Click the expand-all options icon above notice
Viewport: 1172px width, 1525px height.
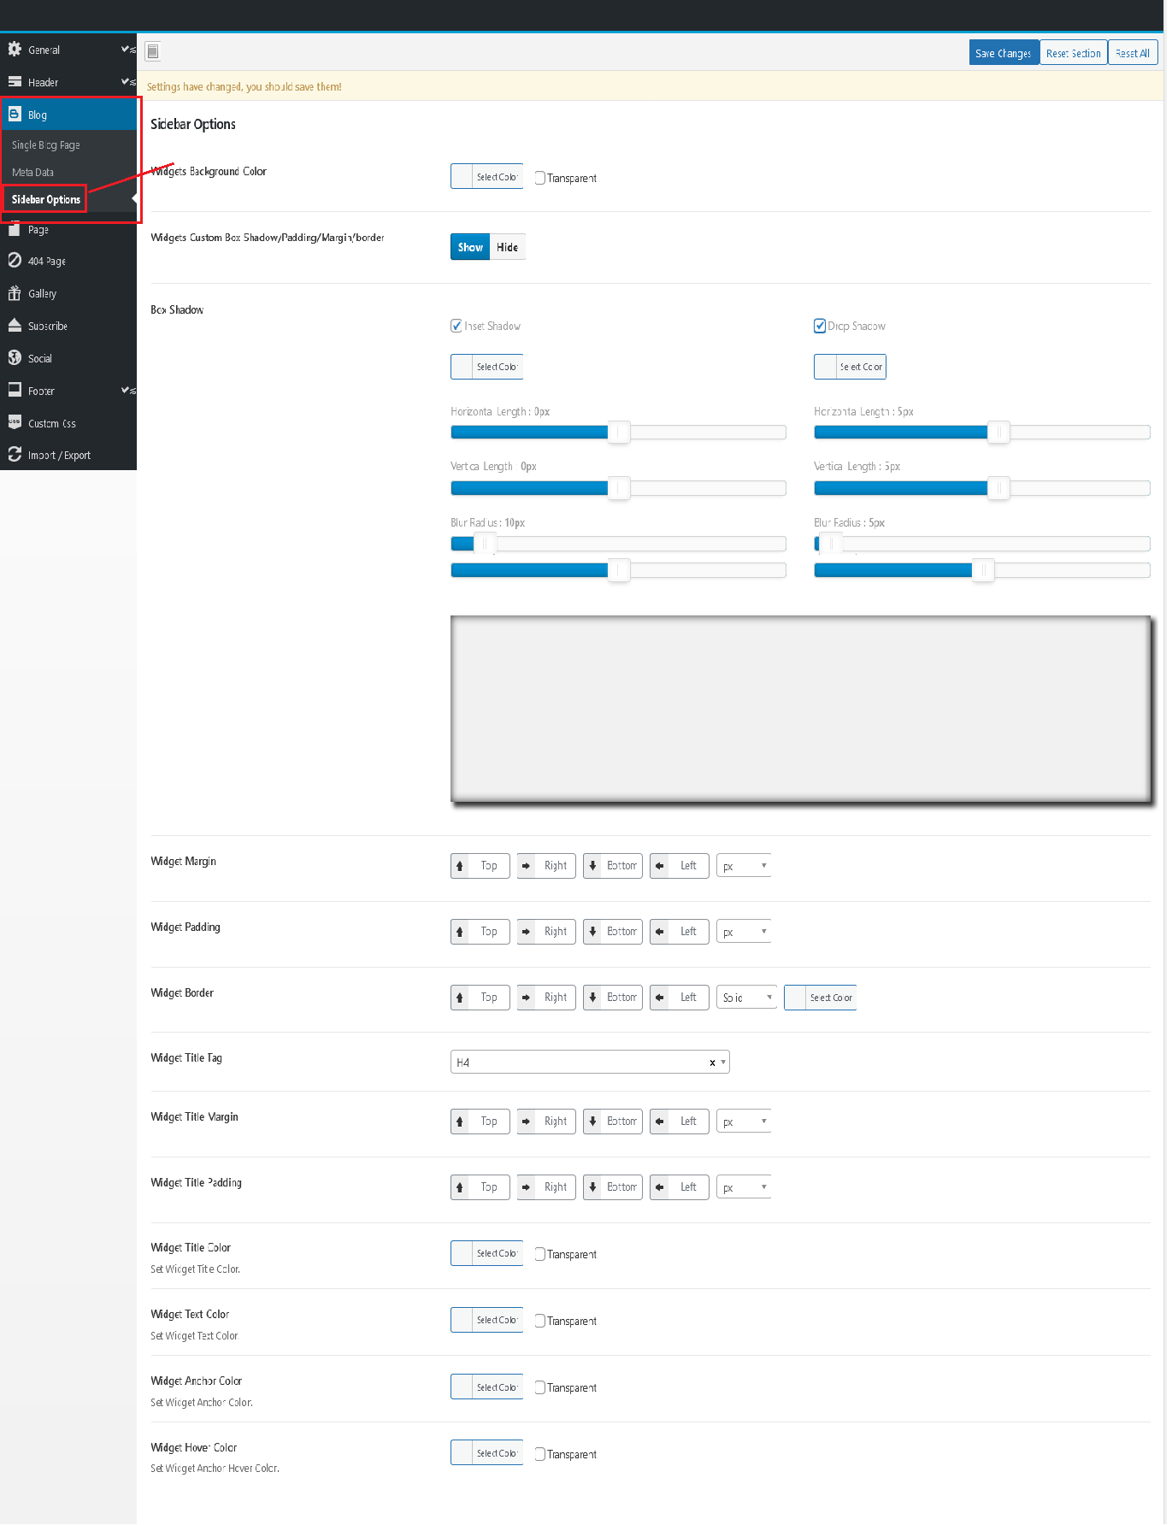[x=152, y=52]
